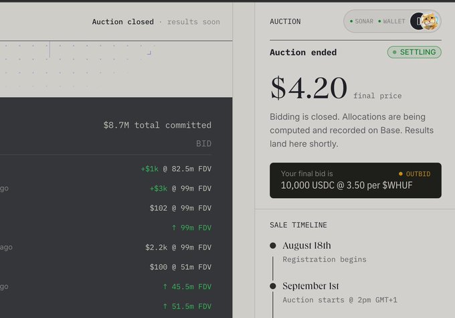The height and width of the screenshot is (318, 455).
Task: Click the September 1st date label
Action: pos(310,286)
